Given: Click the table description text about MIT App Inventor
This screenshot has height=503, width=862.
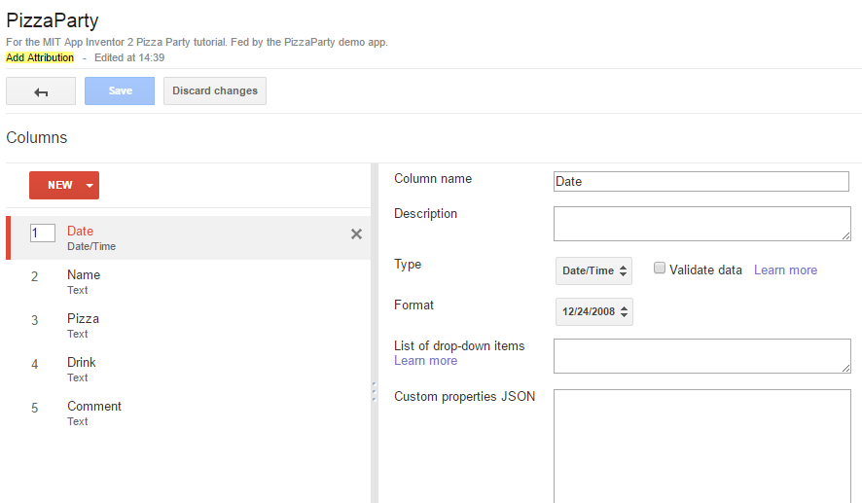Looking at the screenshot, I should tap(197, 42).
